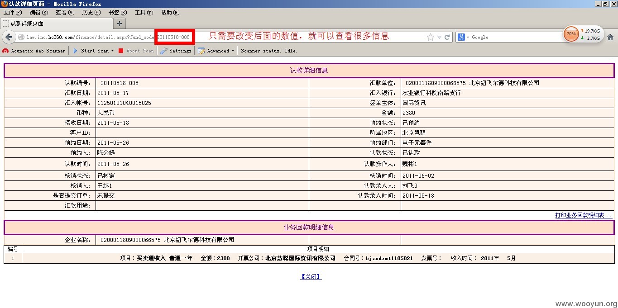Expand the Start Scan dropdown arrow
618x308 pixels.
point(112,51)
